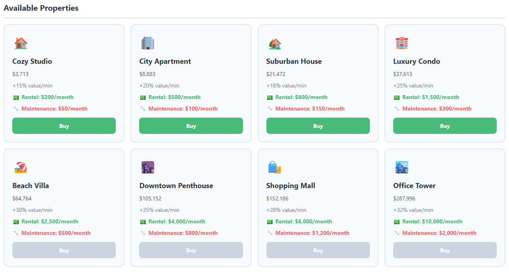This screenshot has width=509, height=280.
Task: Click the Luxury Condo hotel icon
Action: point(402,43)
